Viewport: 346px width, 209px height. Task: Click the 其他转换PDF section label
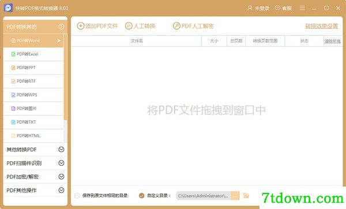coord(21,150)
